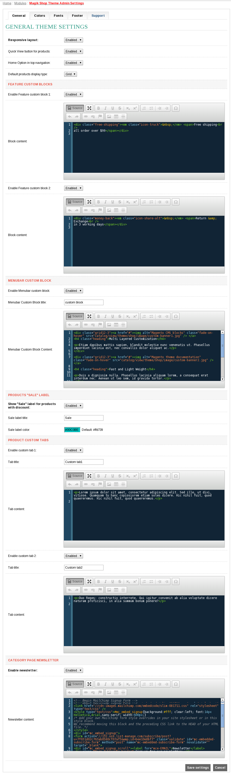Click Save settings button
This screenshot has width=231, height=774.
pyautogui.click(x=198, y=767)
